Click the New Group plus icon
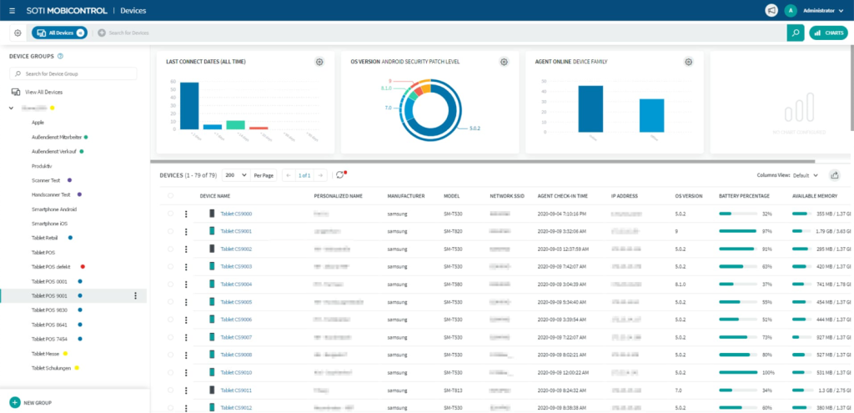This screenshot has width=854, height=413. 15,403
